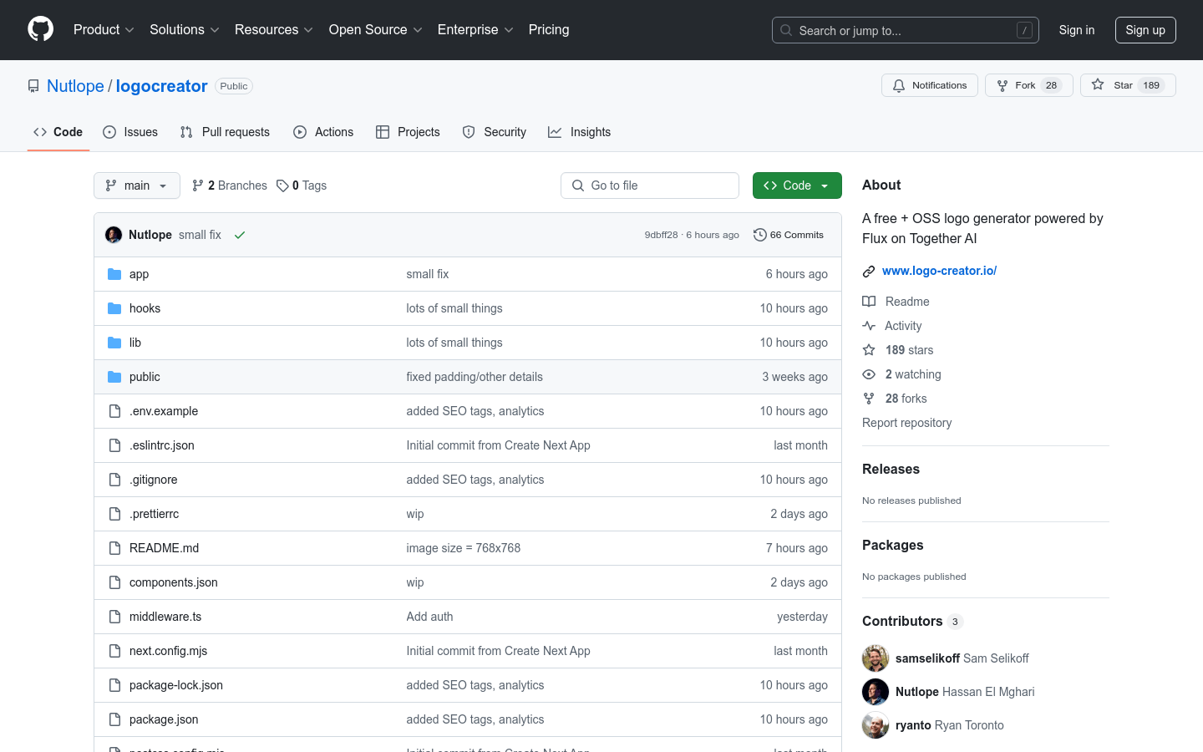Click commit message 'image size = 768x768'
Viewport: 1203px width, 752px height.
464,548
